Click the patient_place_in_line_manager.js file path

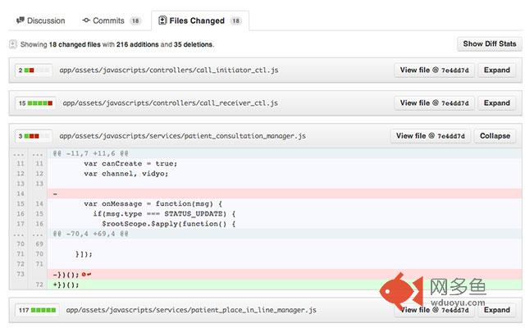[191, 310]
